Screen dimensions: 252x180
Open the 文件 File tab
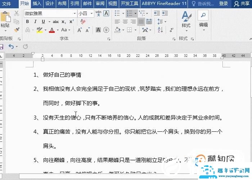[x=6, y=4]
